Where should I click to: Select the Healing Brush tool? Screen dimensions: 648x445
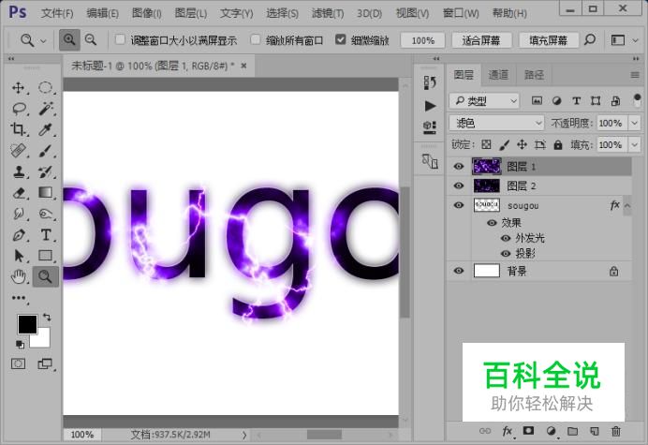(x=18, y=151)
